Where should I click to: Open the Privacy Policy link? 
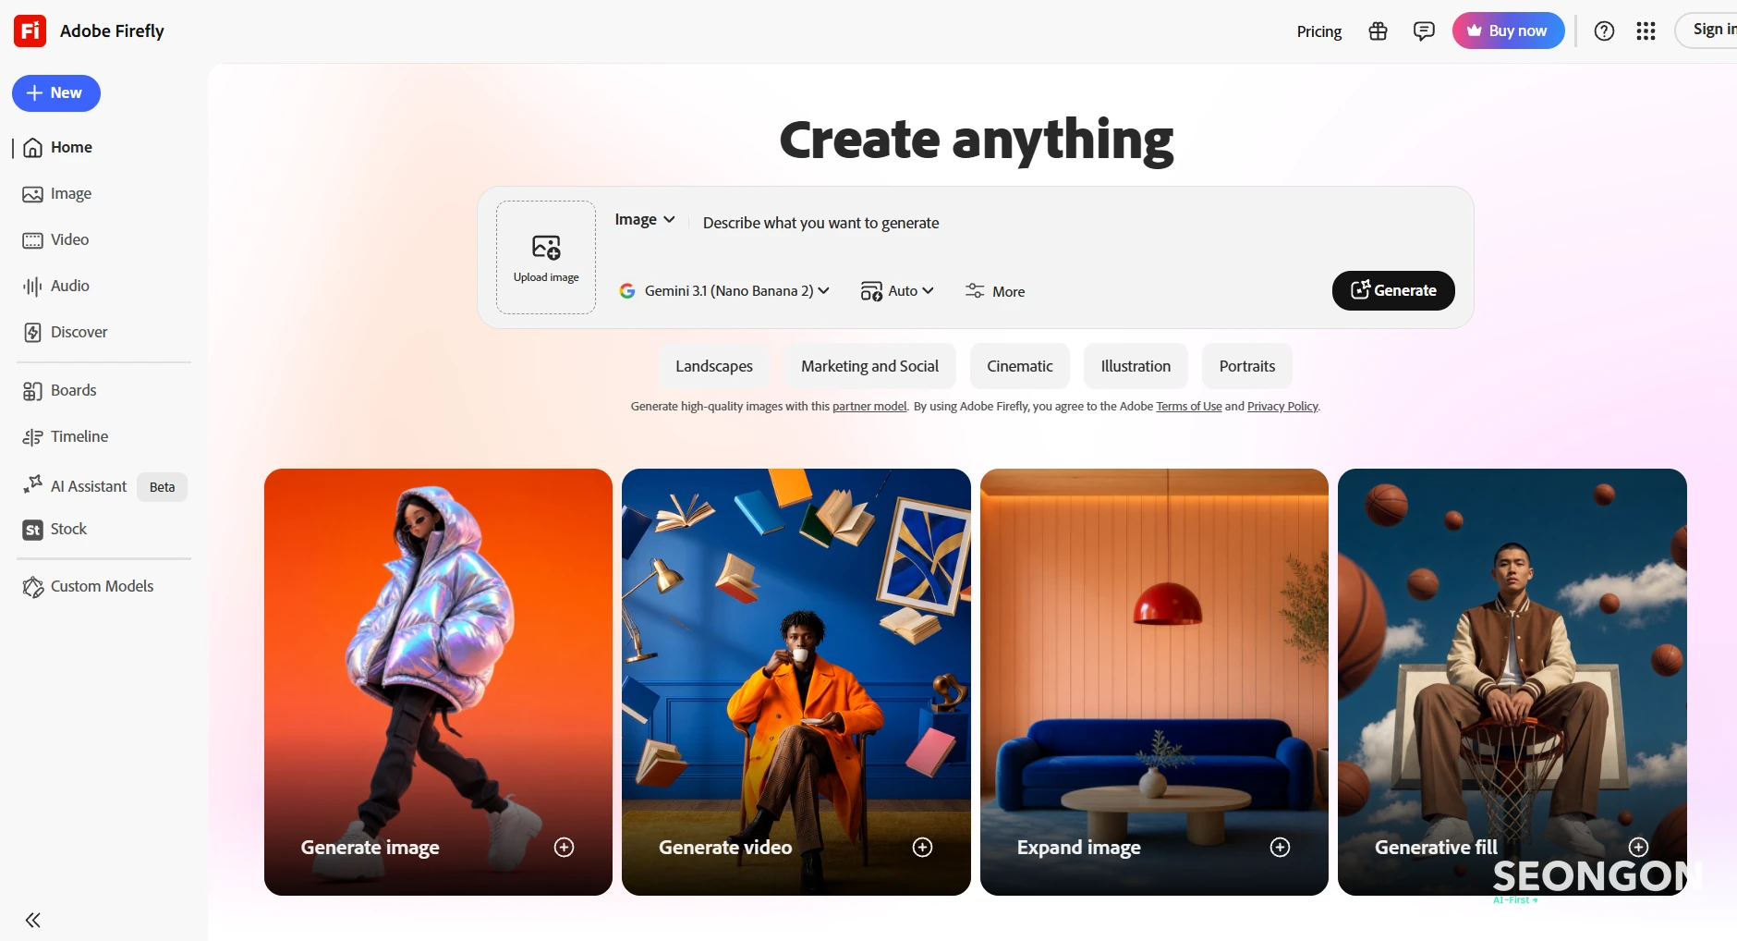[x=1282, y=407]
